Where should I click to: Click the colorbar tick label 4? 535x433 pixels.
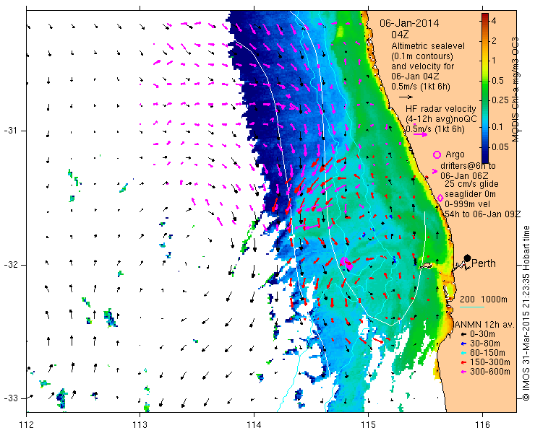[494, 21]
